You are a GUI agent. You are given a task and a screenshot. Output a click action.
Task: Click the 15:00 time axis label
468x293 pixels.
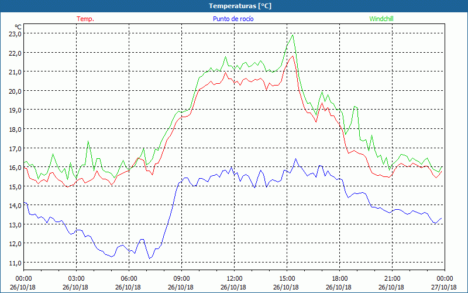point(287,279)
